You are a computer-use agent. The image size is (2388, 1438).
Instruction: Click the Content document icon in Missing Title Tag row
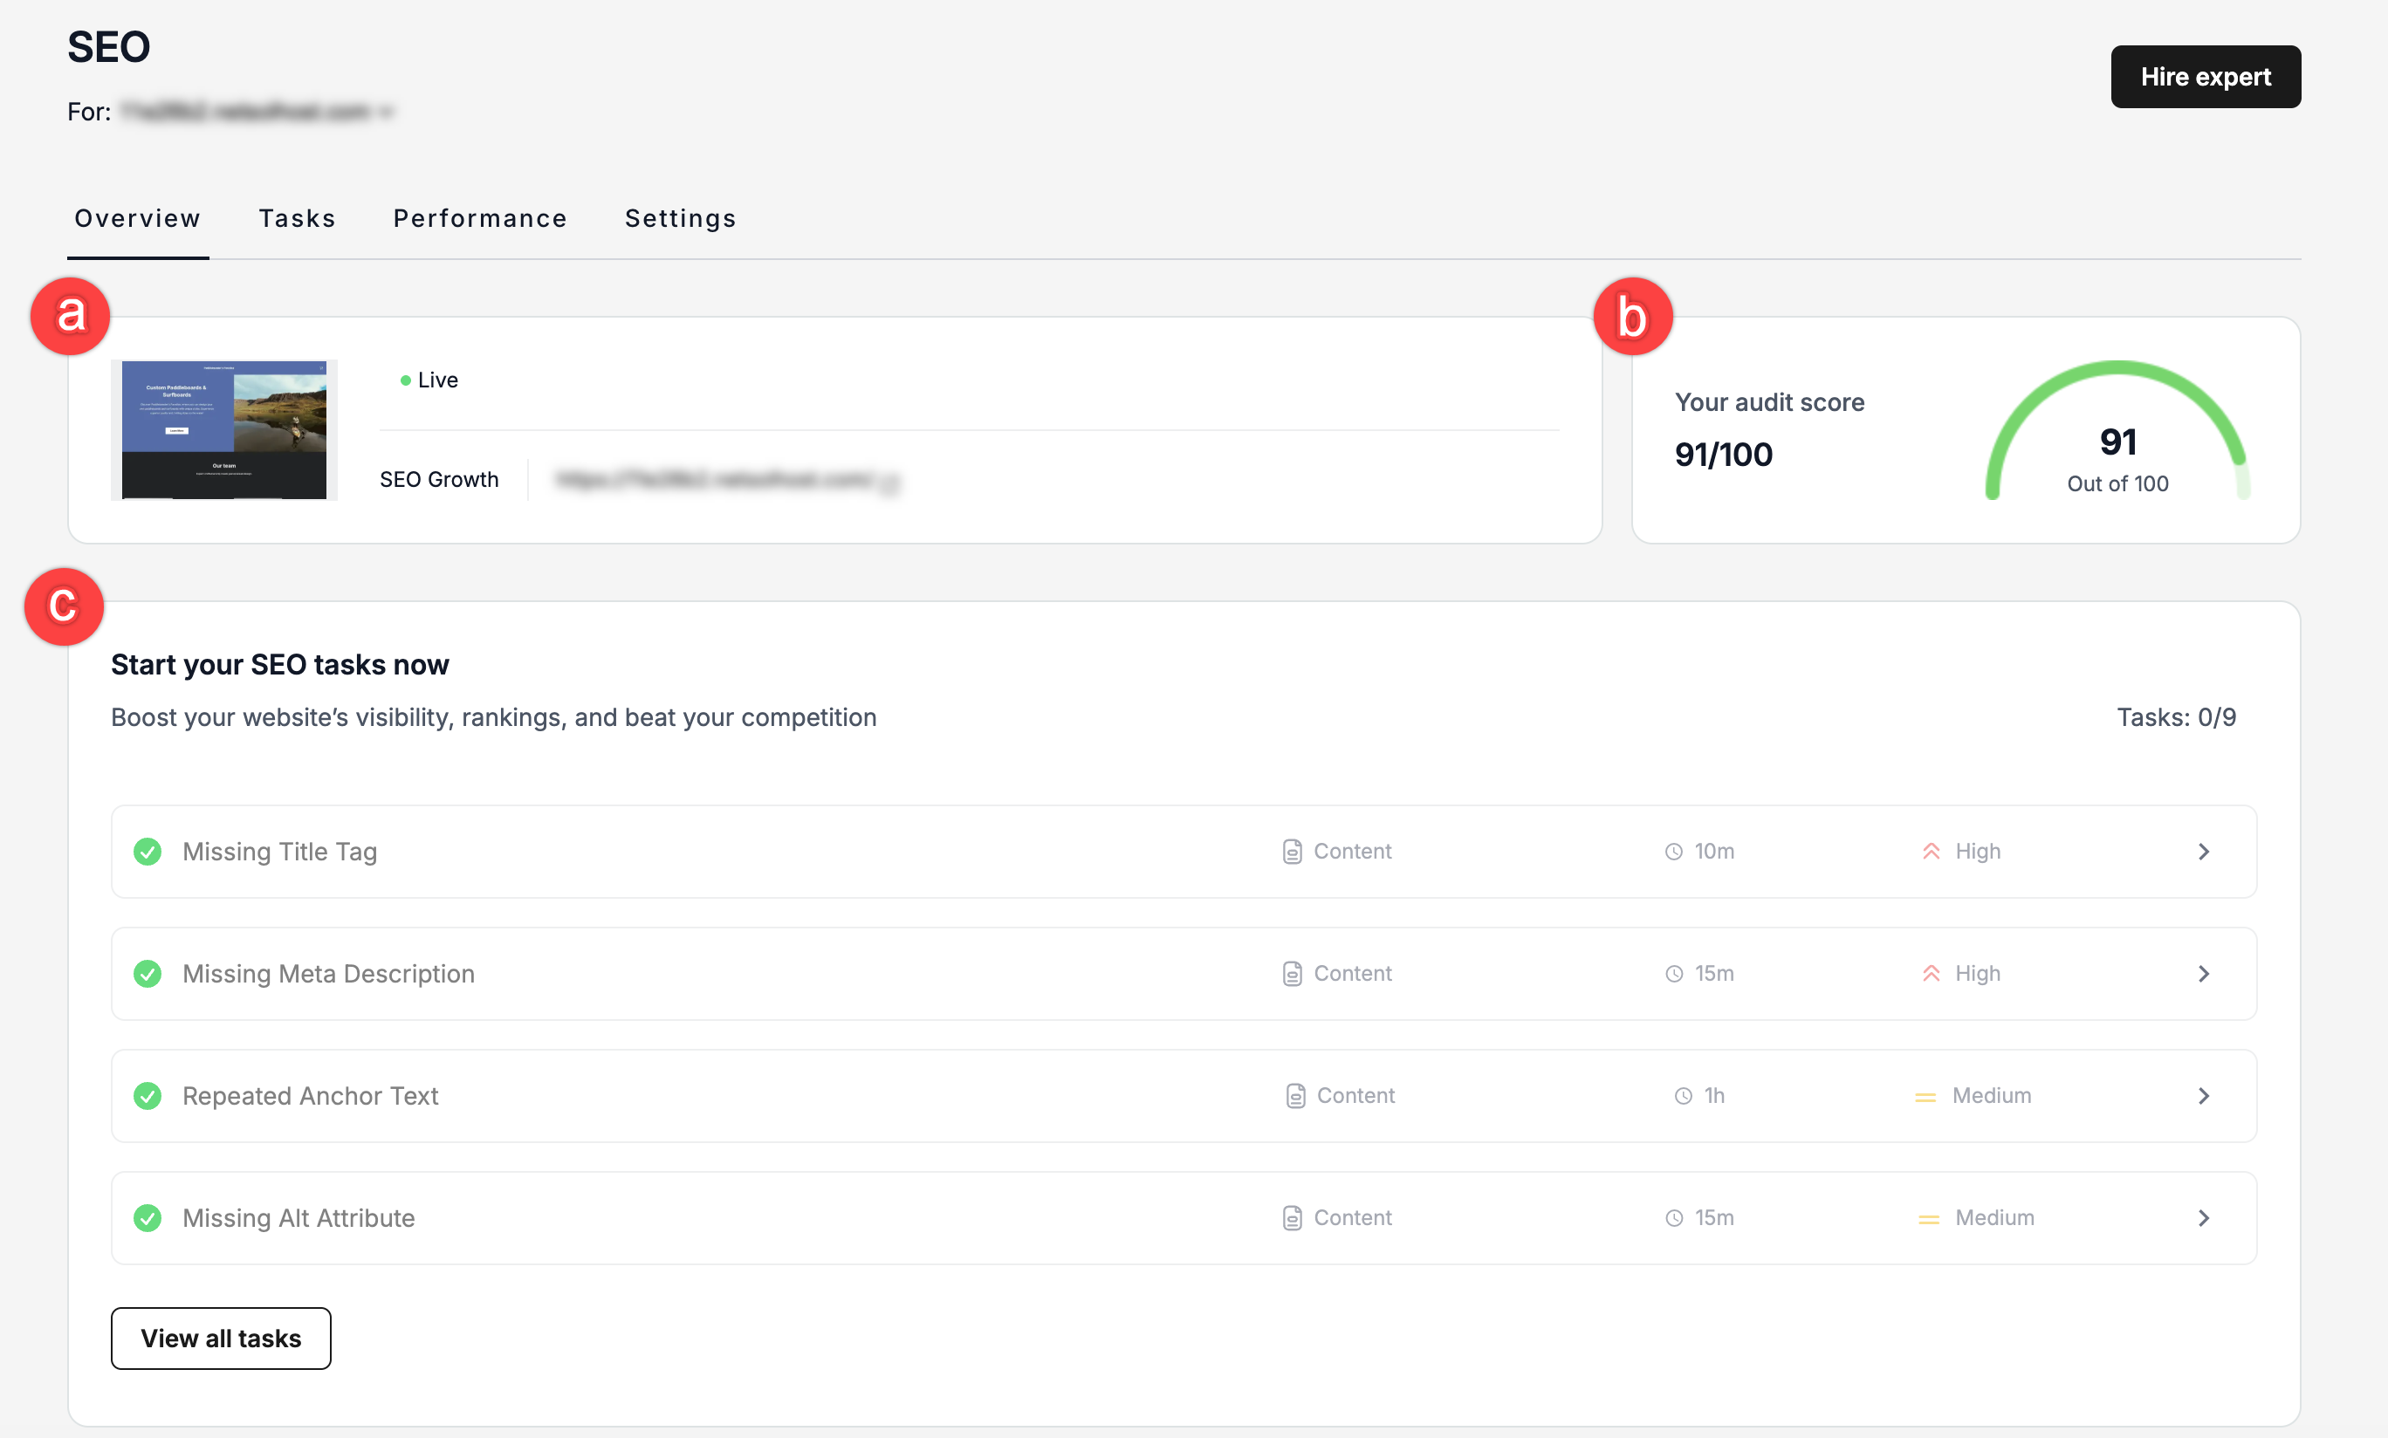click(x=1292, y=852)
